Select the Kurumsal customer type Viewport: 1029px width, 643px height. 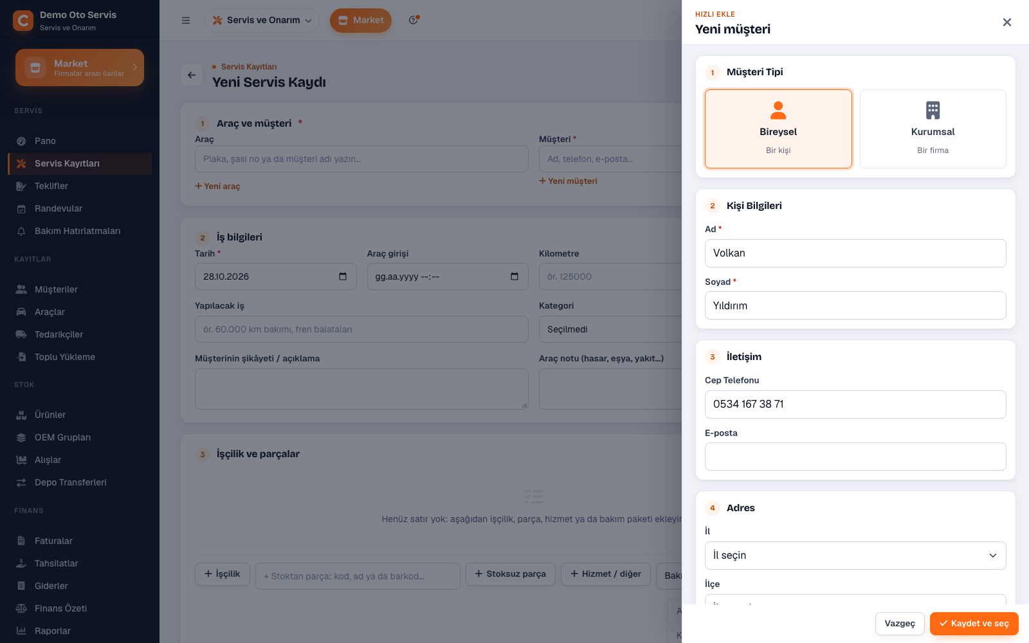click(x=933, y=129)
